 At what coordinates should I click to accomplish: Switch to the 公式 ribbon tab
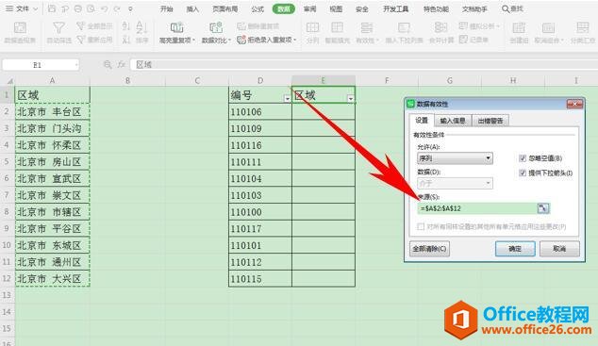tap(257, 8)
